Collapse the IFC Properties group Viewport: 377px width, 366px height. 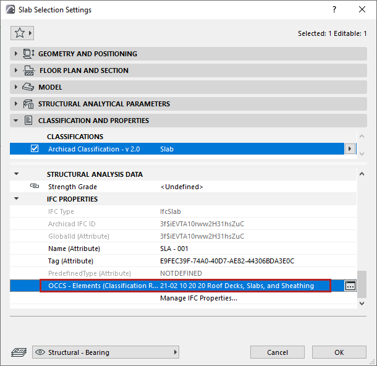[16, 198]
